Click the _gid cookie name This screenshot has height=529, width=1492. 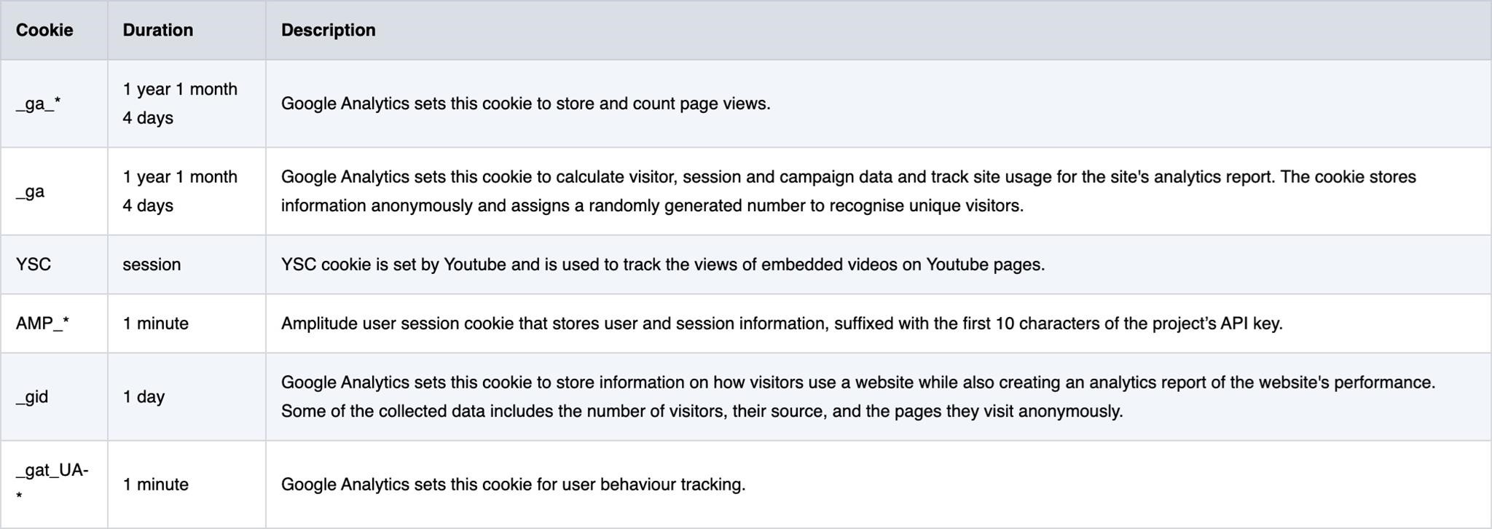pyautogui.click(x=32, y=397)
